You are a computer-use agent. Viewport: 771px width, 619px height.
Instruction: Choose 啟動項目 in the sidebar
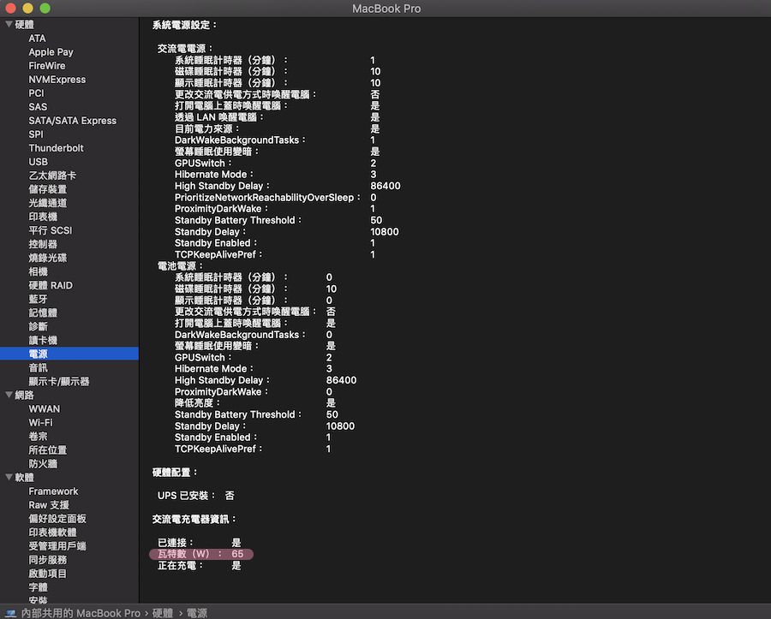pyautogui.click(x=48, y=574)
